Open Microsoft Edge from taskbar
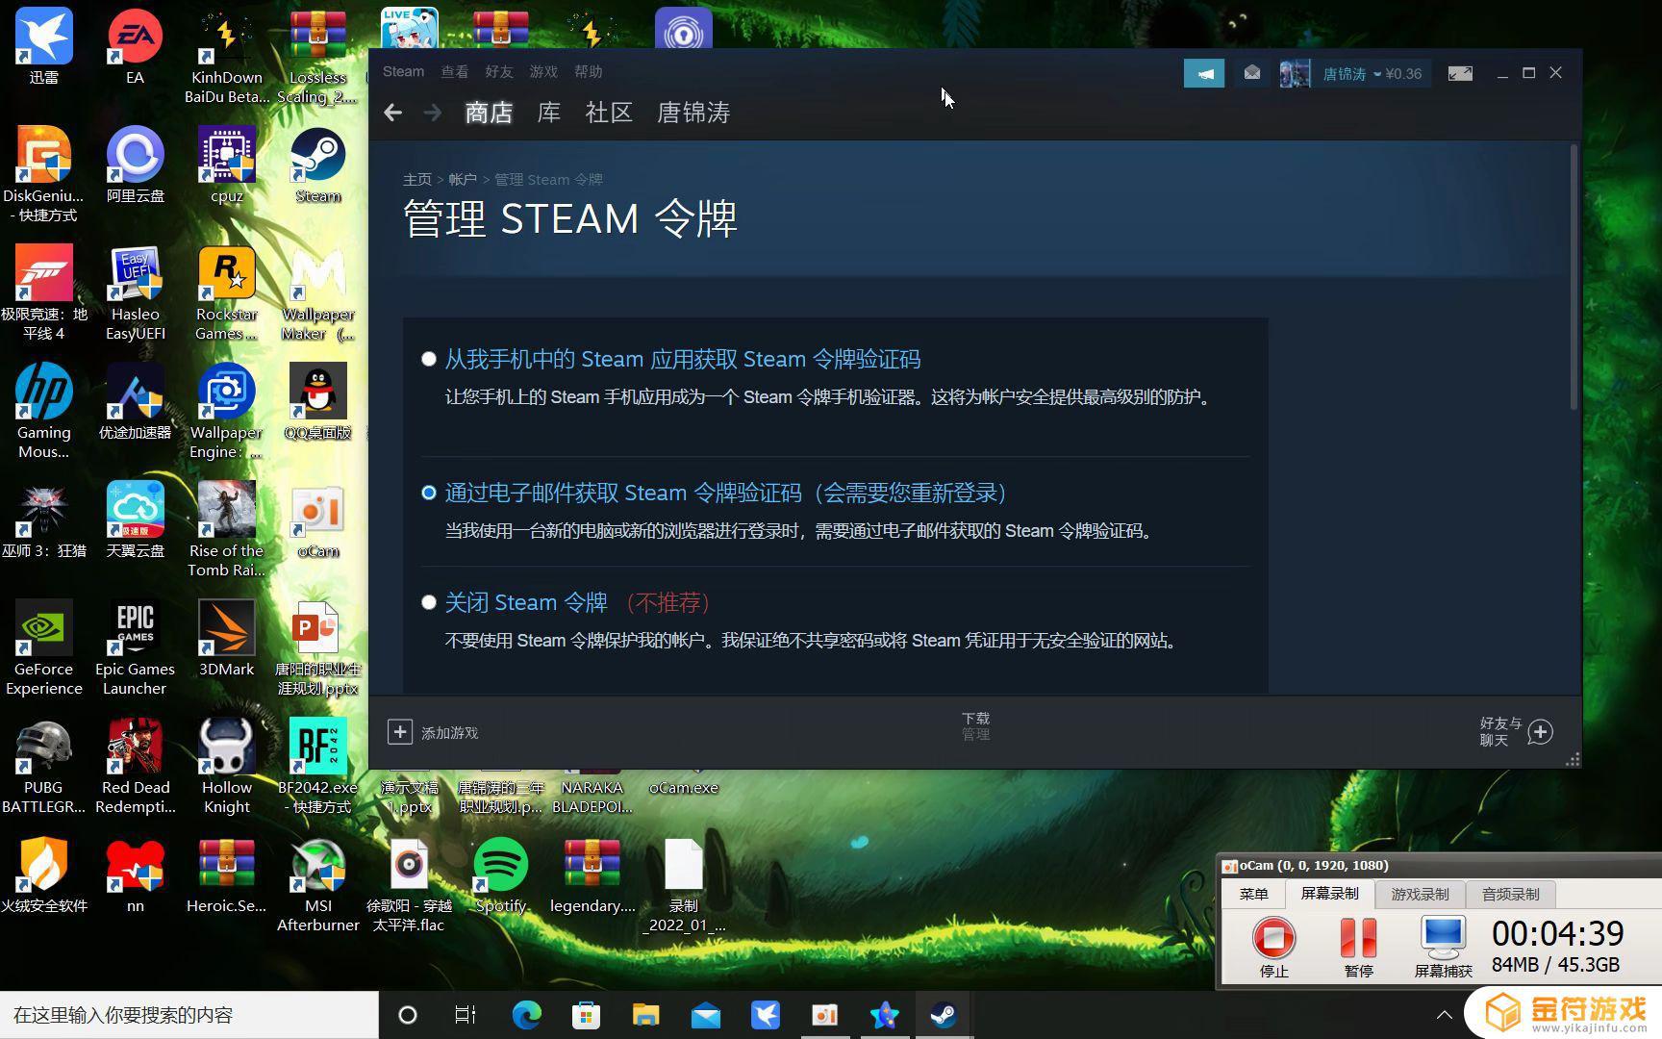The width and height of the screenshot is (1662, 1039). [526, 1015]
